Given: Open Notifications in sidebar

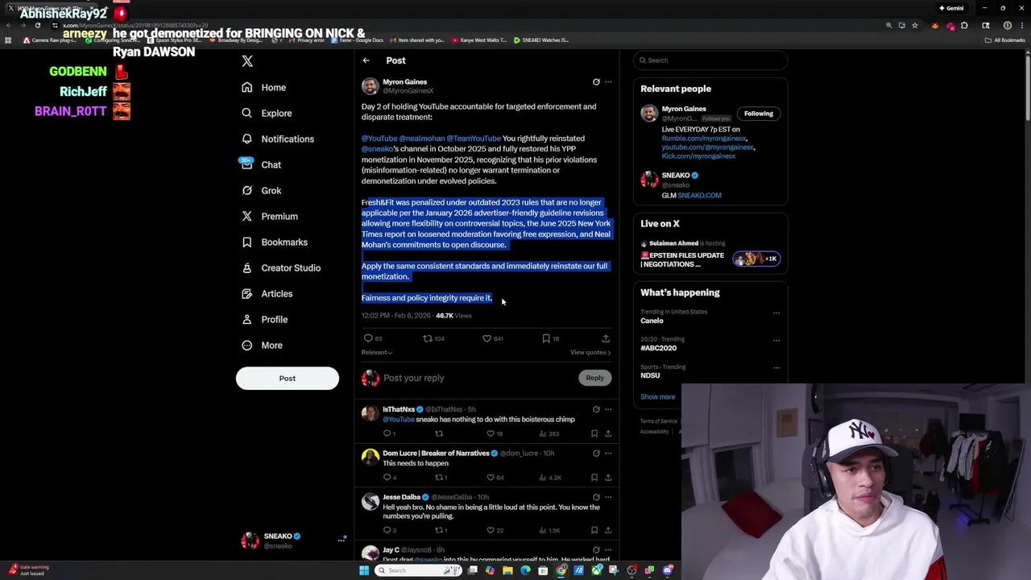Looking at the screenshot, I should pyautogui.click(x=278, y=139).
